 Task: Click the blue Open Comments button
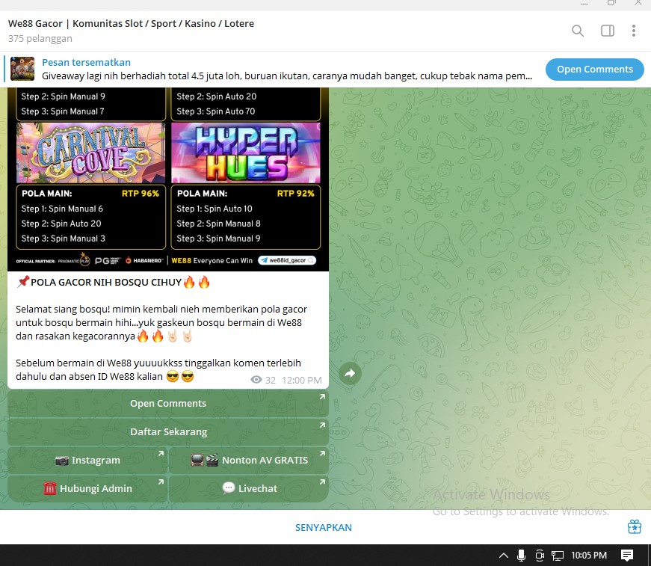coord(594,70)
